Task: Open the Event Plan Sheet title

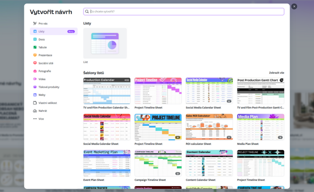Action: pos(94,180)
